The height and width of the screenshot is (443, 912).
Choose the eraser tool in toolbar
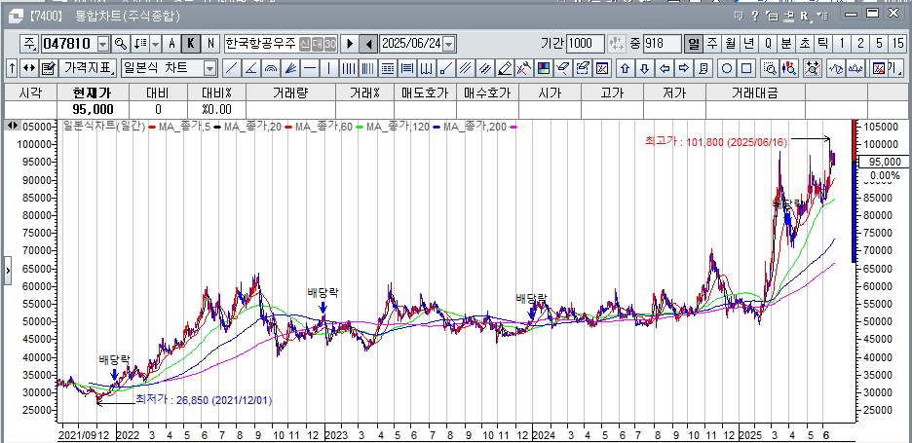pos(505,68)
